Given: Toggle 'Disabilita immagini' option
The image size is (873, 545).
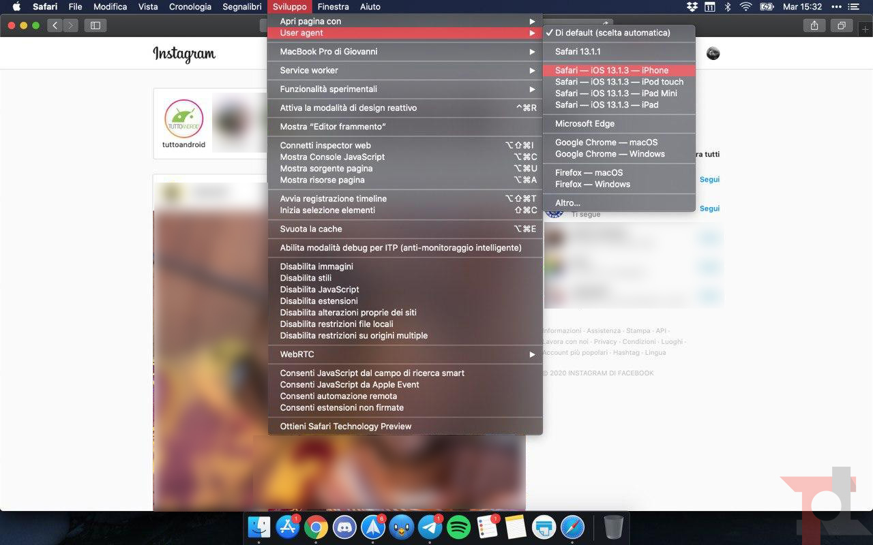Looking at the screenshot, I should pyautogui.click(x=316, y=266).
